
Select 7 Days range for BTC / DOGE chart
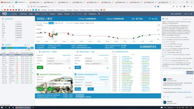point(87,23)
